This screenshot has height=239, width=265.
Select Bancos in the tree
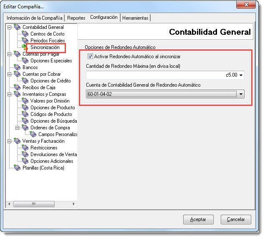(30, 67)
